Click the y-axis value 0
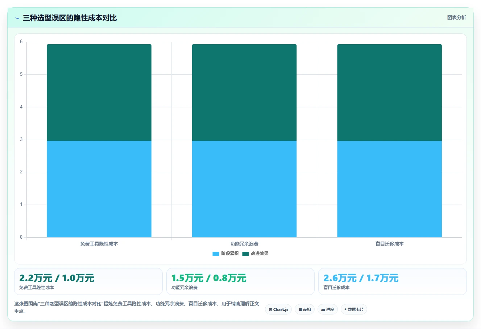The height and width of the screenshot is (329, 481). pos(21,237)
